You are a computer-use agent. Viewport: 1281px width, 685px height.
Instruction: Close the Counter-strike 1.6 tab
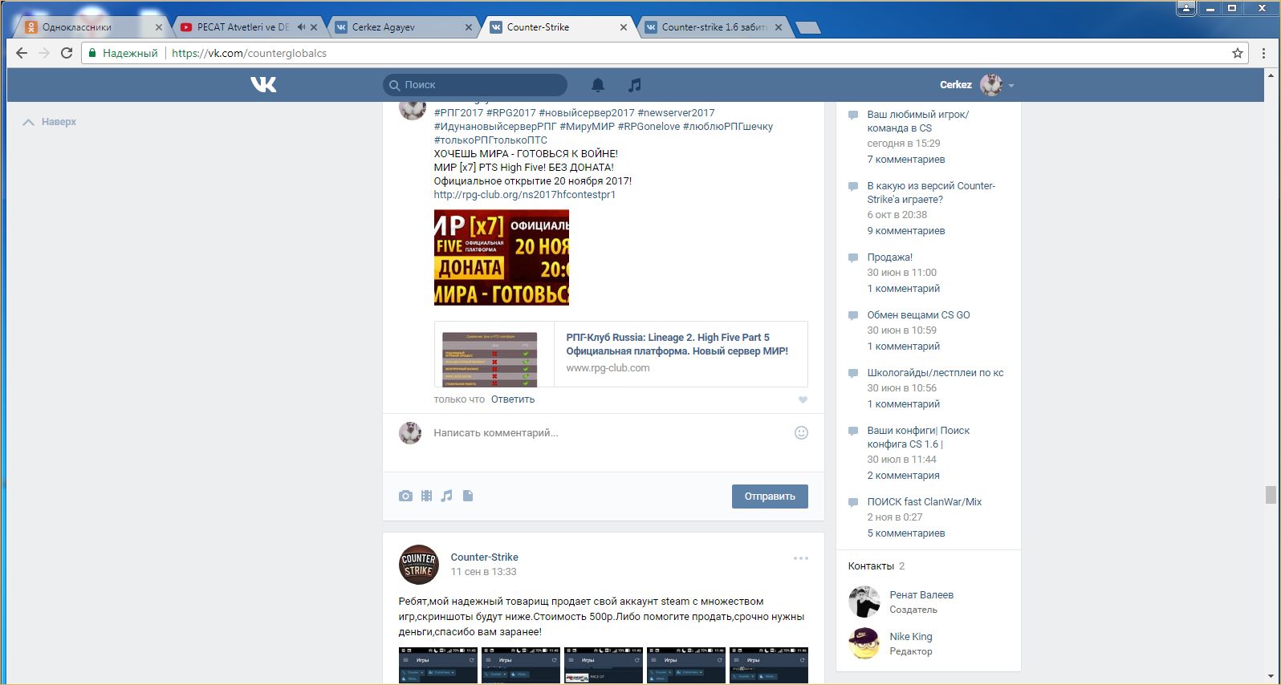[x=779, y=26]
